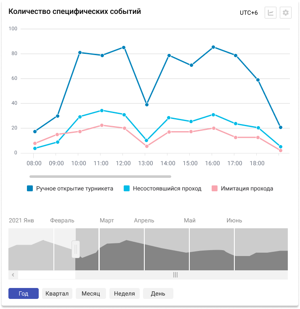Image resolution: width=300 pixels, height=309 pixels.
Task: Toggle the Ручное открытие турникета legend
Action: pyautogui.click(x=70, y=189)
